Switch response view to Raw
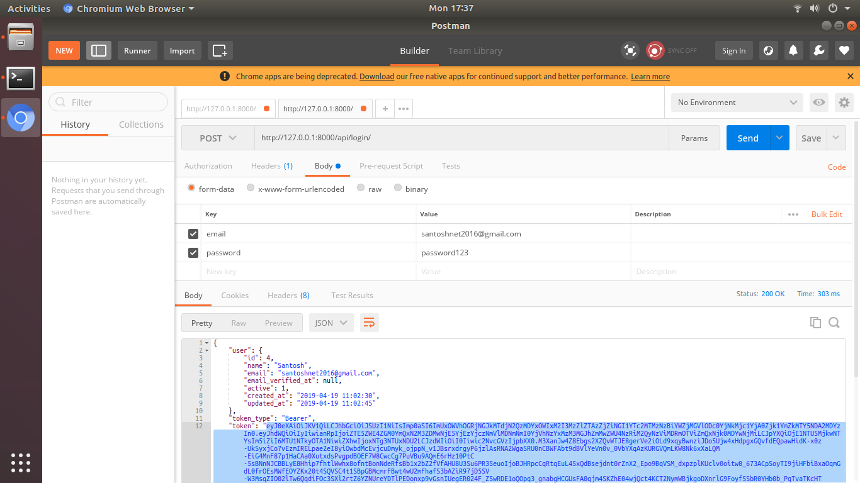The height and width of the screenshot is (483, 860). pos(239,323)
